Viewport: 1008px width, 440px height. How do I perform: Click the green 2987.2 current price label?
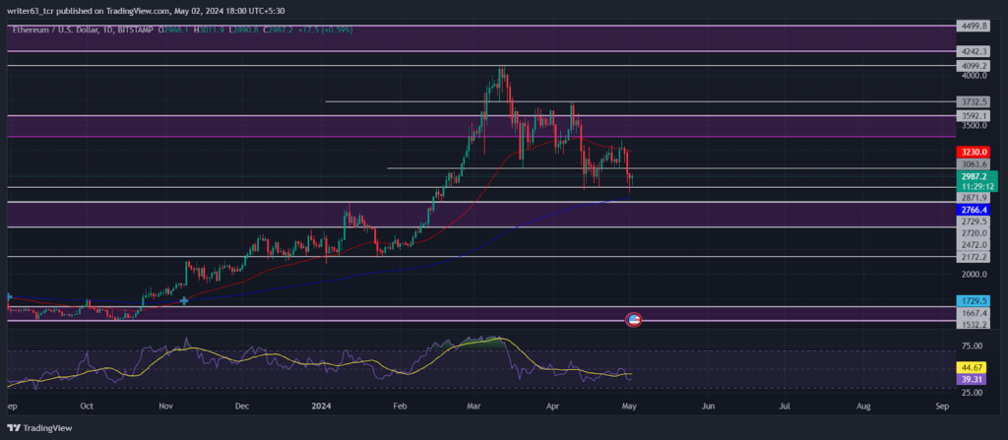976,175
